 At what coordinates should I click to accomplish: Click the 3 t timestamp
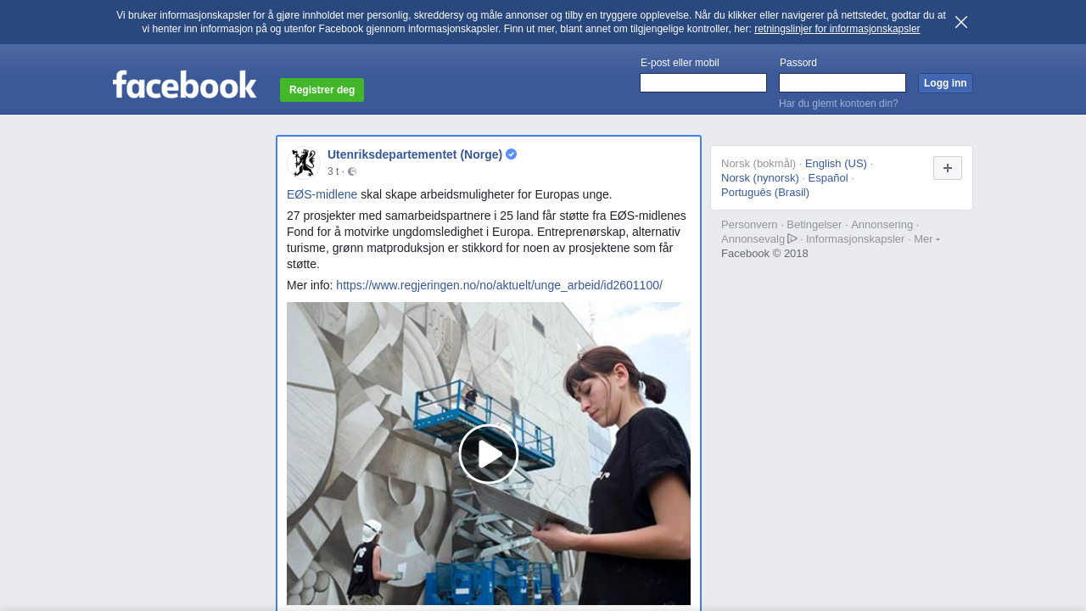click(x=333, y=171)
